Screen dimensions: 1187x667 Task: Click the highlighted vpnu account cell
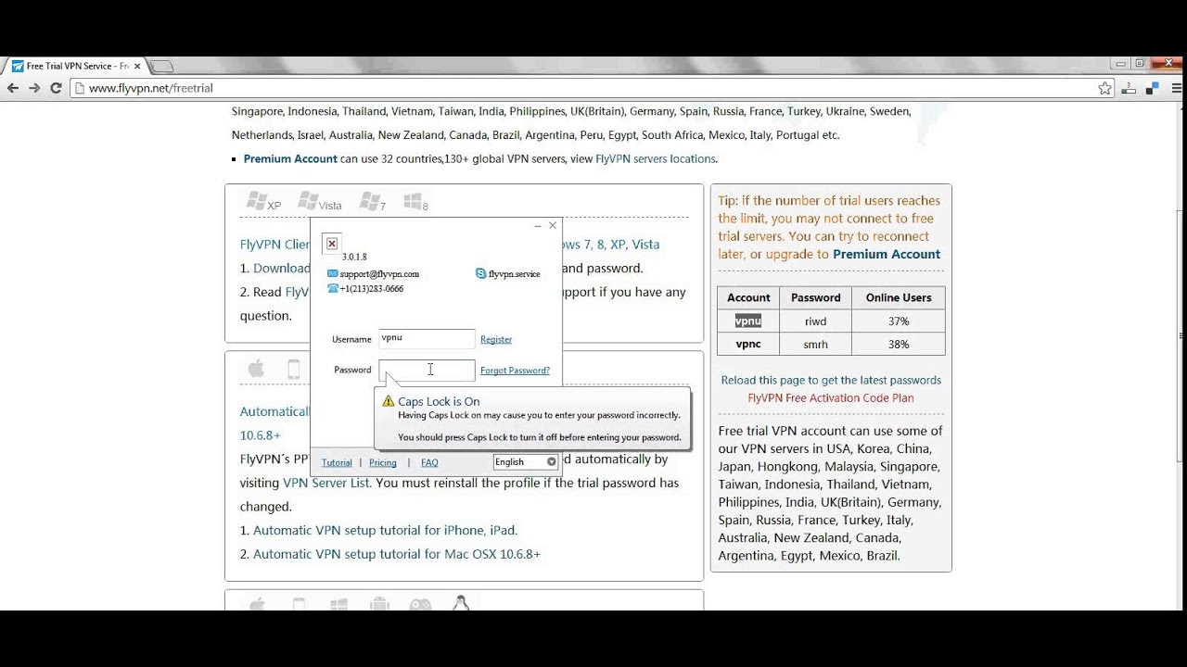tap(748, 321)
